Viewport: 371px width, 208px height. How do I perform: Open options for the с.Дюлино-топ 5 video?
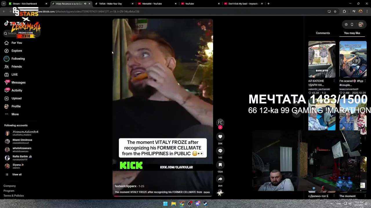[334, 196]
